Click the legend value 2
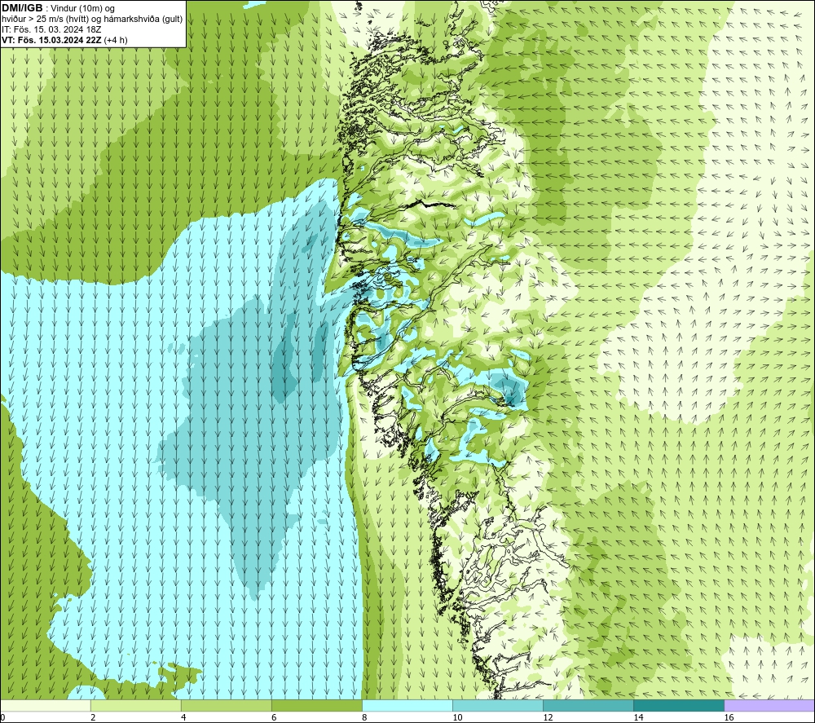Viewport: 815px width, 723px height. pyautogui.click(x=93, y=717)
